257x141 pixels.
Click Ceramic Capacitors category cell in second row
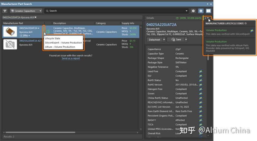[106, 45]
